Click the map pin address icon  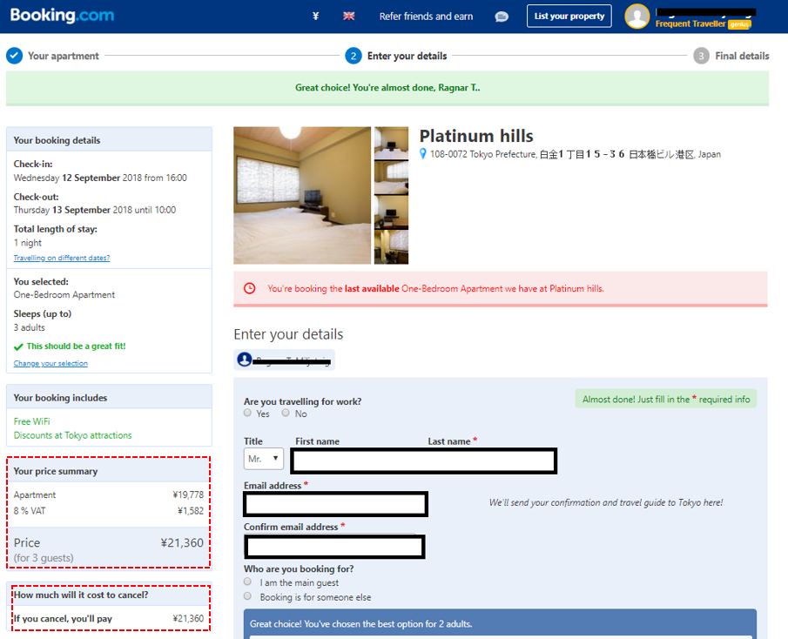tap(423, 154)
